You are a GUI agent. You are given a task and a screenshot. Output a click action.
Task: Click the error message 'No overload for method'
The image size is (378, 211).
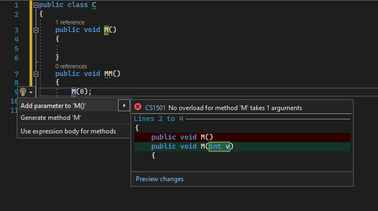(x=235, y=108)
